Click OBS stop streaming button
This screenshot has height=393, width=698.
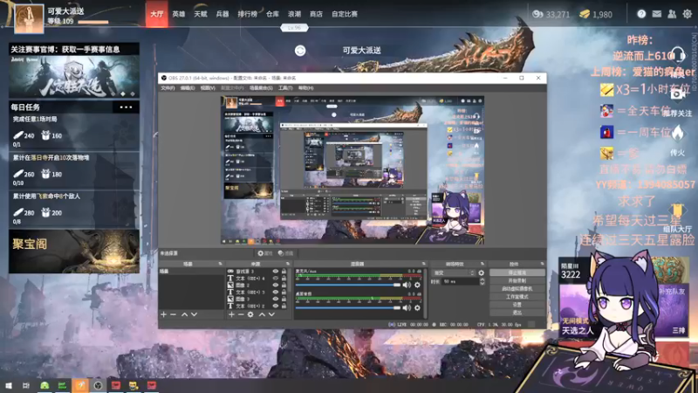pos(517,272)
